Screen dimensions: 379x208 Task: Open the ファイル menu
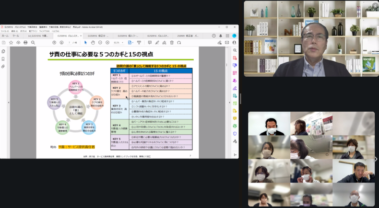pyautogui.click(x=4, y=31)
